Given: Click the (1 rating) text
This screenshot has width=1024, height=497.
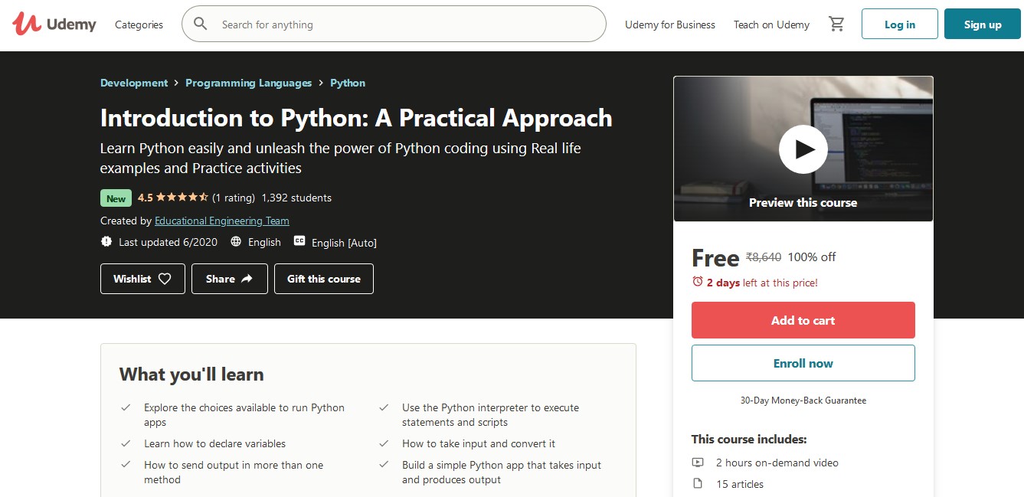Looking at the screenshot, I should coord(234,198).
